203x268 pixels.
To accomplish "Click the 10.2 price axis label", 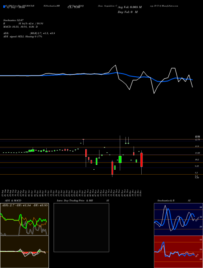I will click(x=197, y=160).
